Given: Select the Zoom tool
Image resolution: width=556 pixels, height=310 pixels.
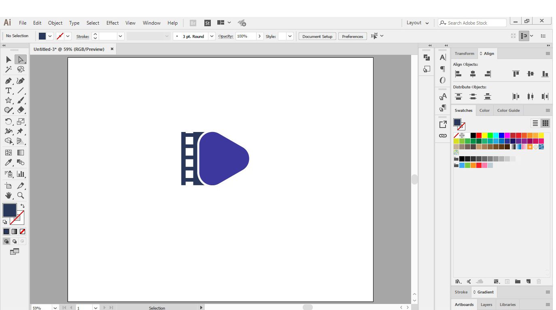Looking at the screenshot, I should pyautogui.click(x=21, y=195).
